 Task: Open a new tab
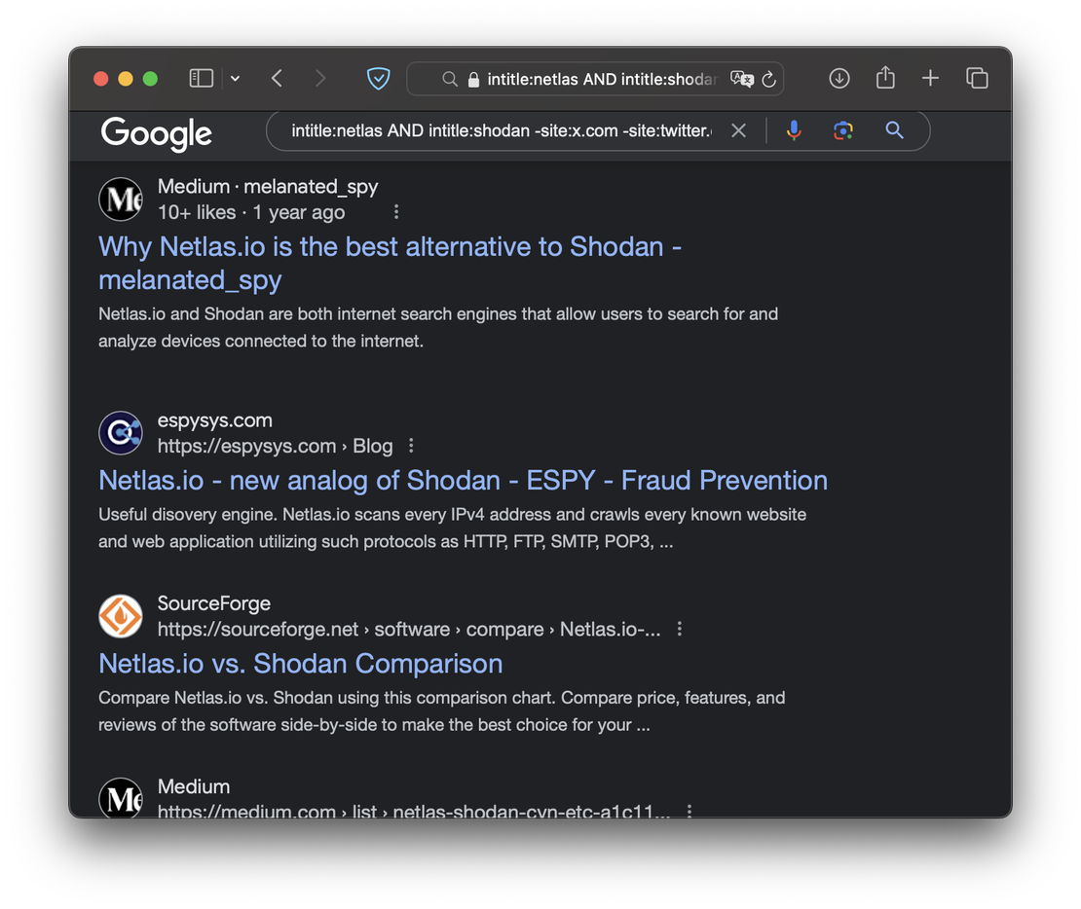931,79
